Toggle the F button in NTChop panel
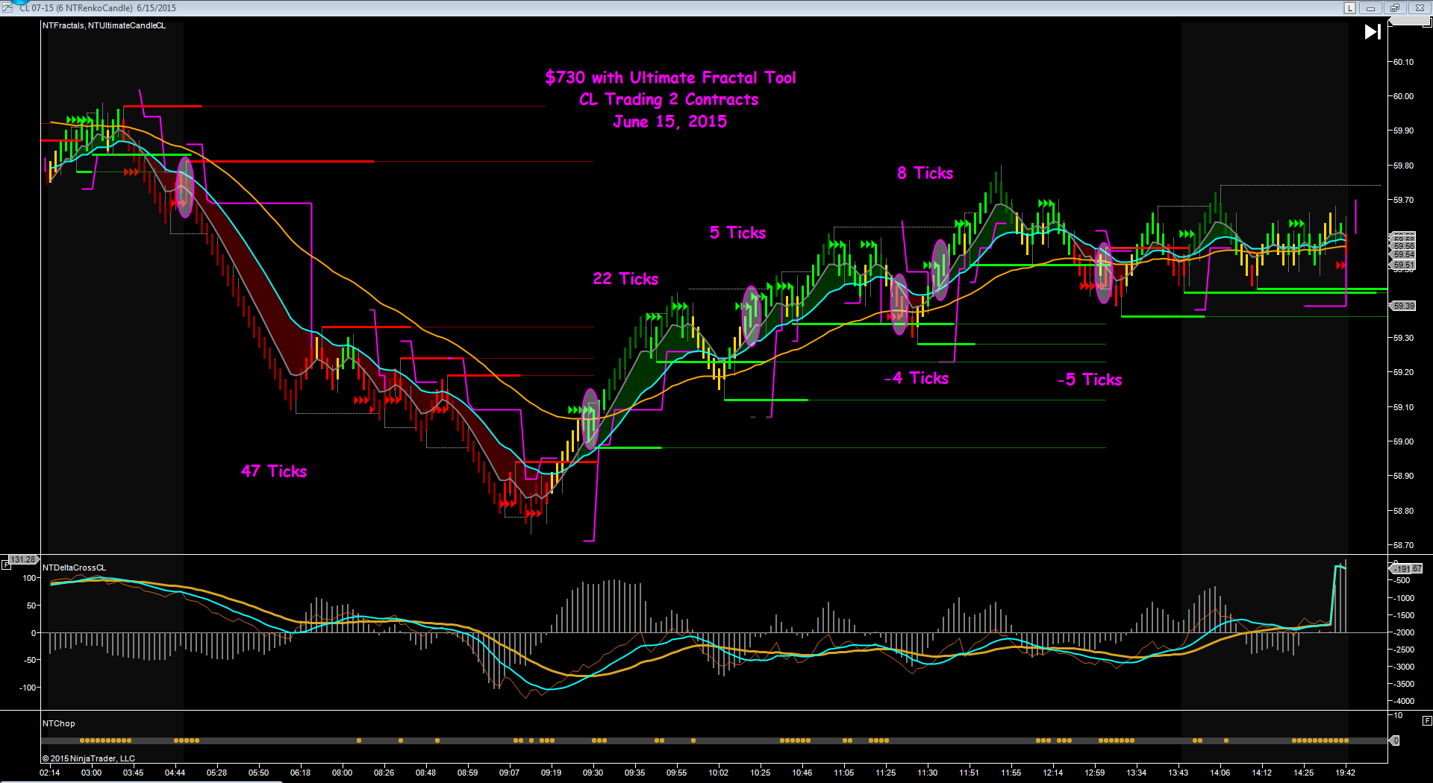Screen dimensions: 1433x783 tap(1426, 720)
